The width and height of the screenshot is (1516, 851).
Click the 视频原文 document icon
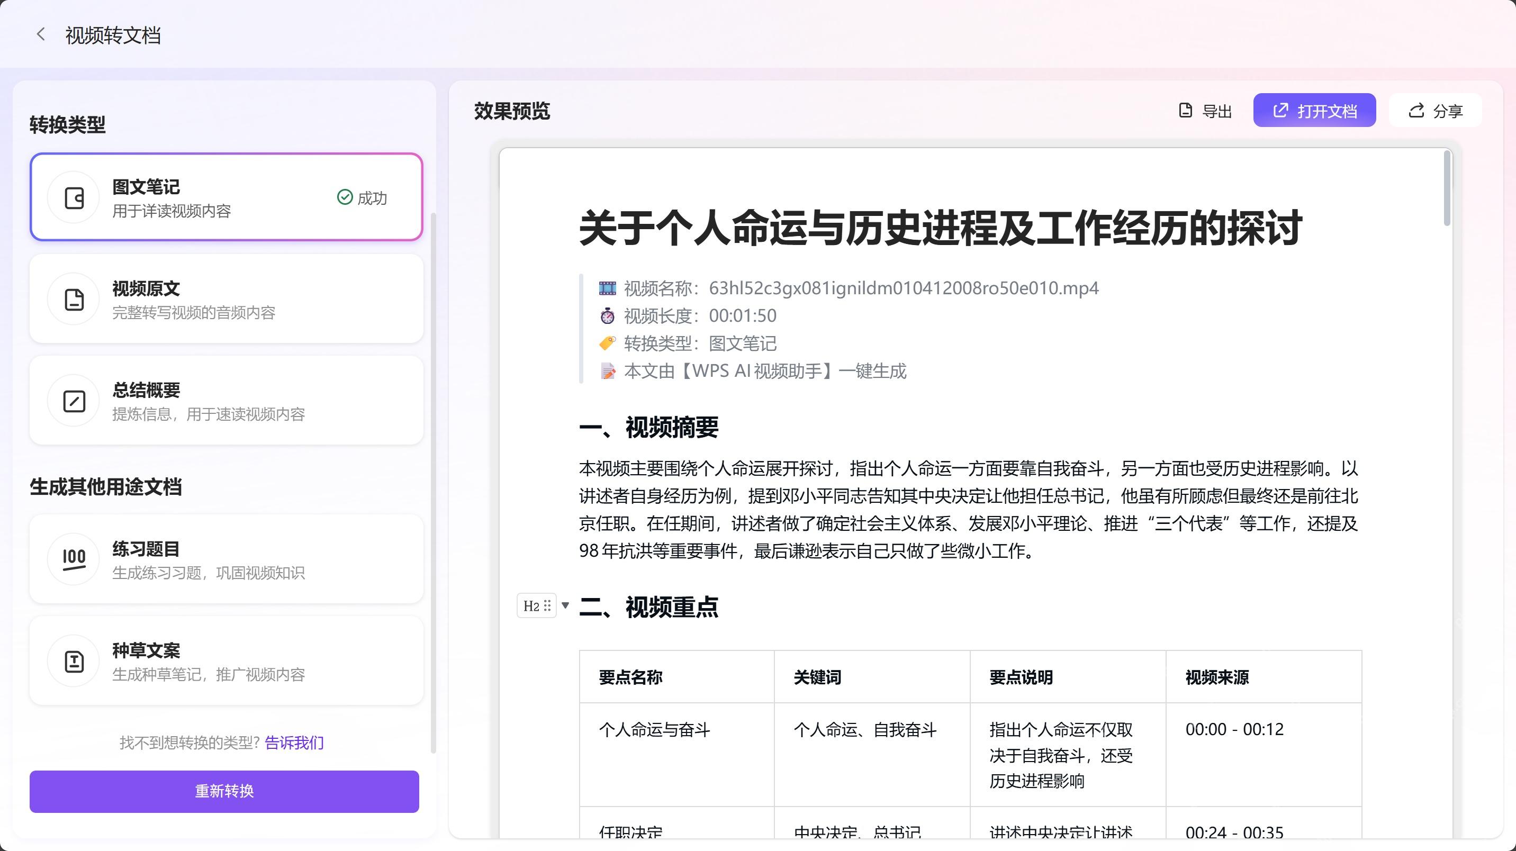coord(74,300)
